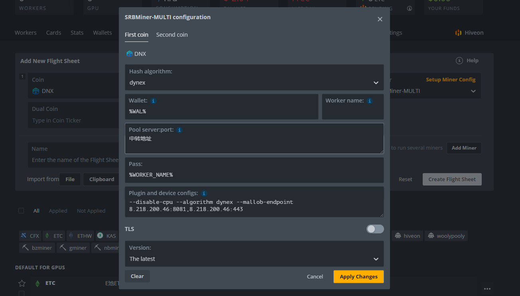
Task: Click the Worker name input field
Action: [x=353, y=107]
